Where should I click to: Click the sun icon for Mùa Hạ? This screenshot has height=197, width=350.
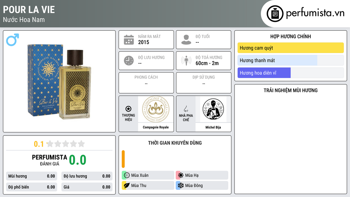pyautogui.click(x=181, y=175)
